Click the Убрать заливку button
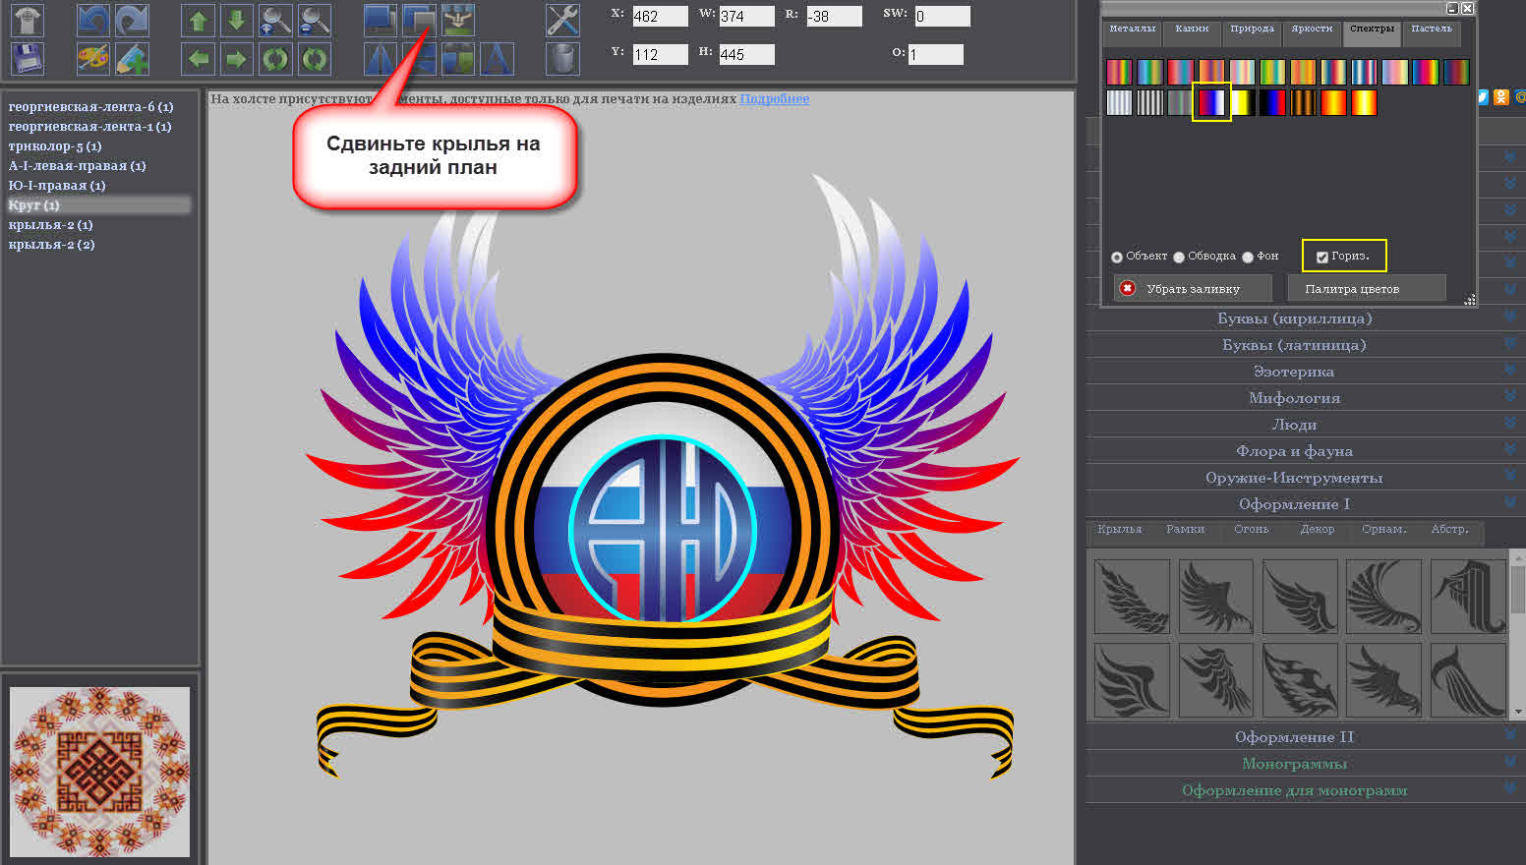This screenshot has height=865, width=1526. (1193, 288)
